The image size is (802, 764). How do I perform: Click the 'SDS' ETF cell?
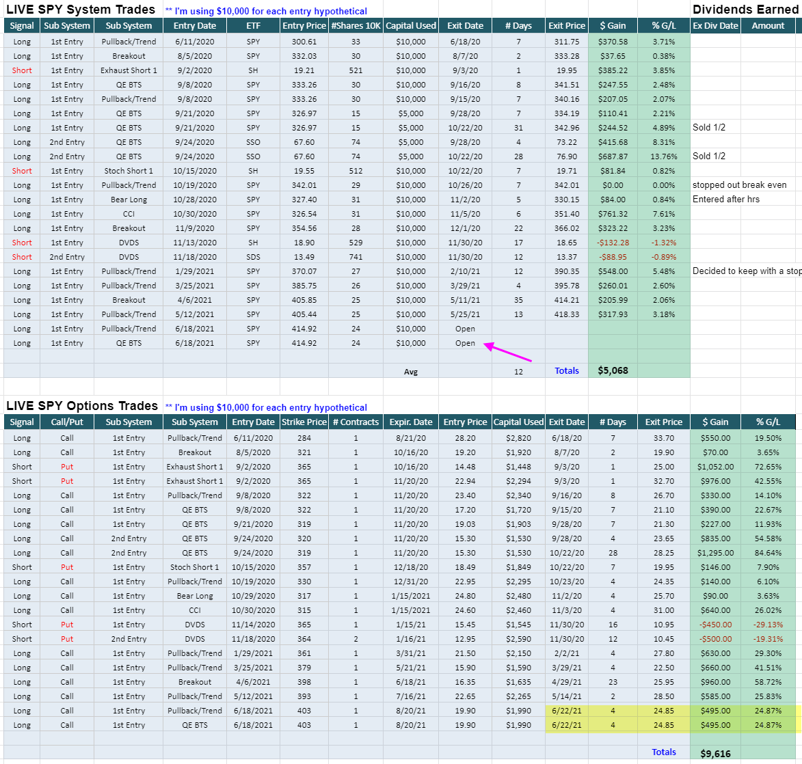point(253,257)
